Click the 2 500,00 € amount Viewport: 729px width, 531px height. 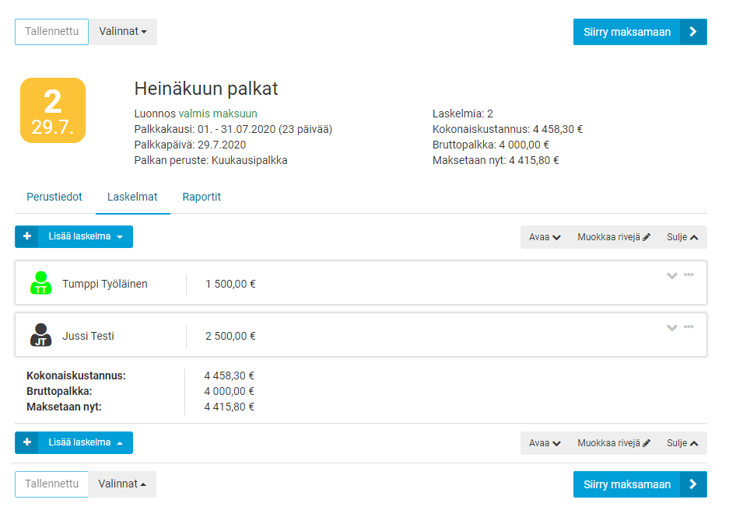click(x=230, y=336)
